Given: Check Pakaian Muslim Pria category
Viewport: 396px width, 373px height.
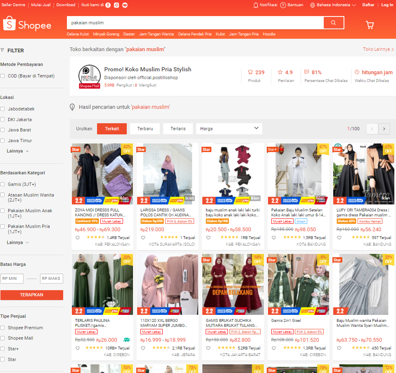Looking at the screenshot, I should point(2,226).
